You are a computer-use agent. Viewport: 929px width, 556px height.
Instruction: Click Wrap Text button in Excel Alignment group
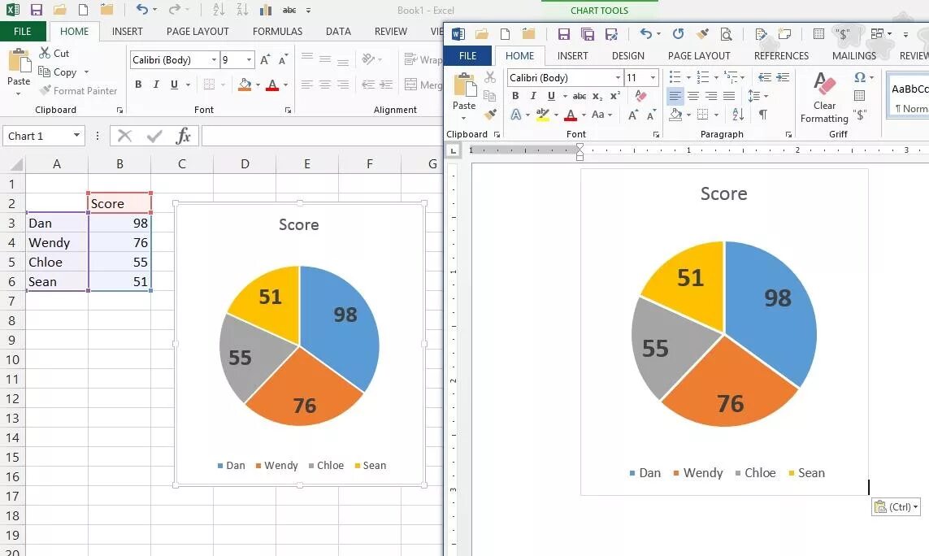pyautogui.click(x=423, y=59)
